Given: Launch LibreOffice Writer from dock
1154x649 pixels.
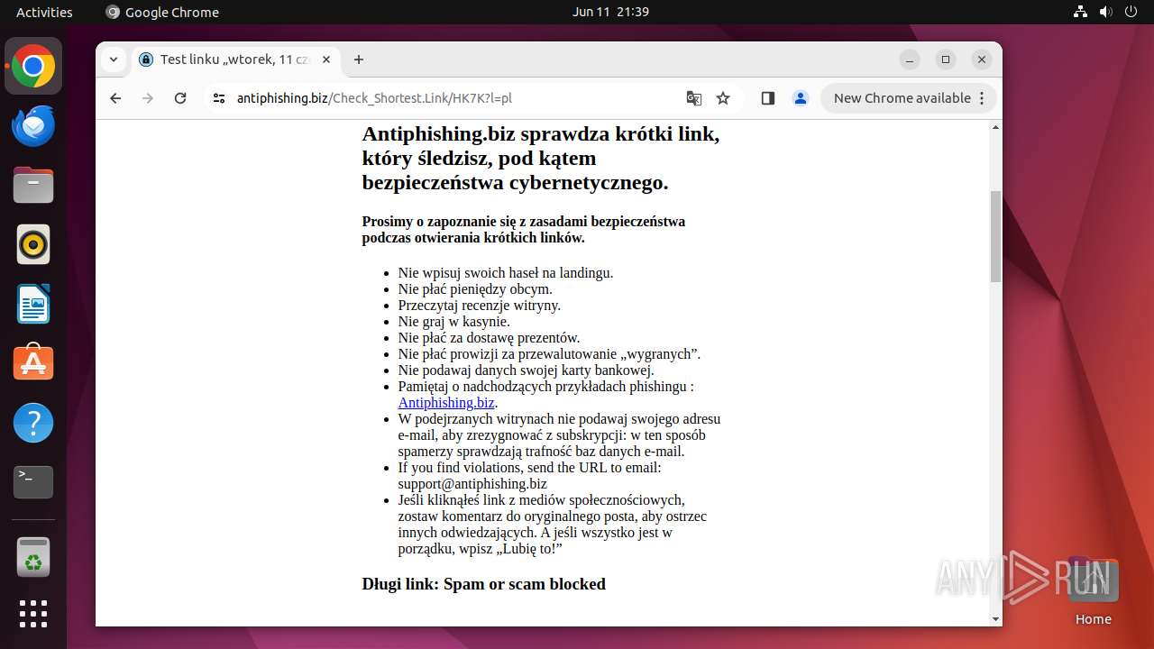Looking at the screenshot, I should pyautogui.click(x=33, y=304).
